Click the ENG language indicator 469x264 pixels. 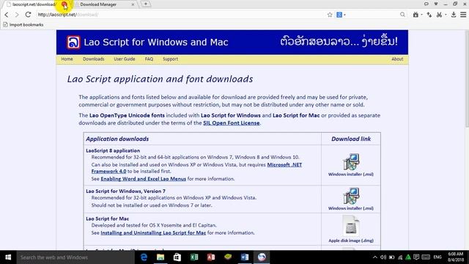[x=437, y=257]
